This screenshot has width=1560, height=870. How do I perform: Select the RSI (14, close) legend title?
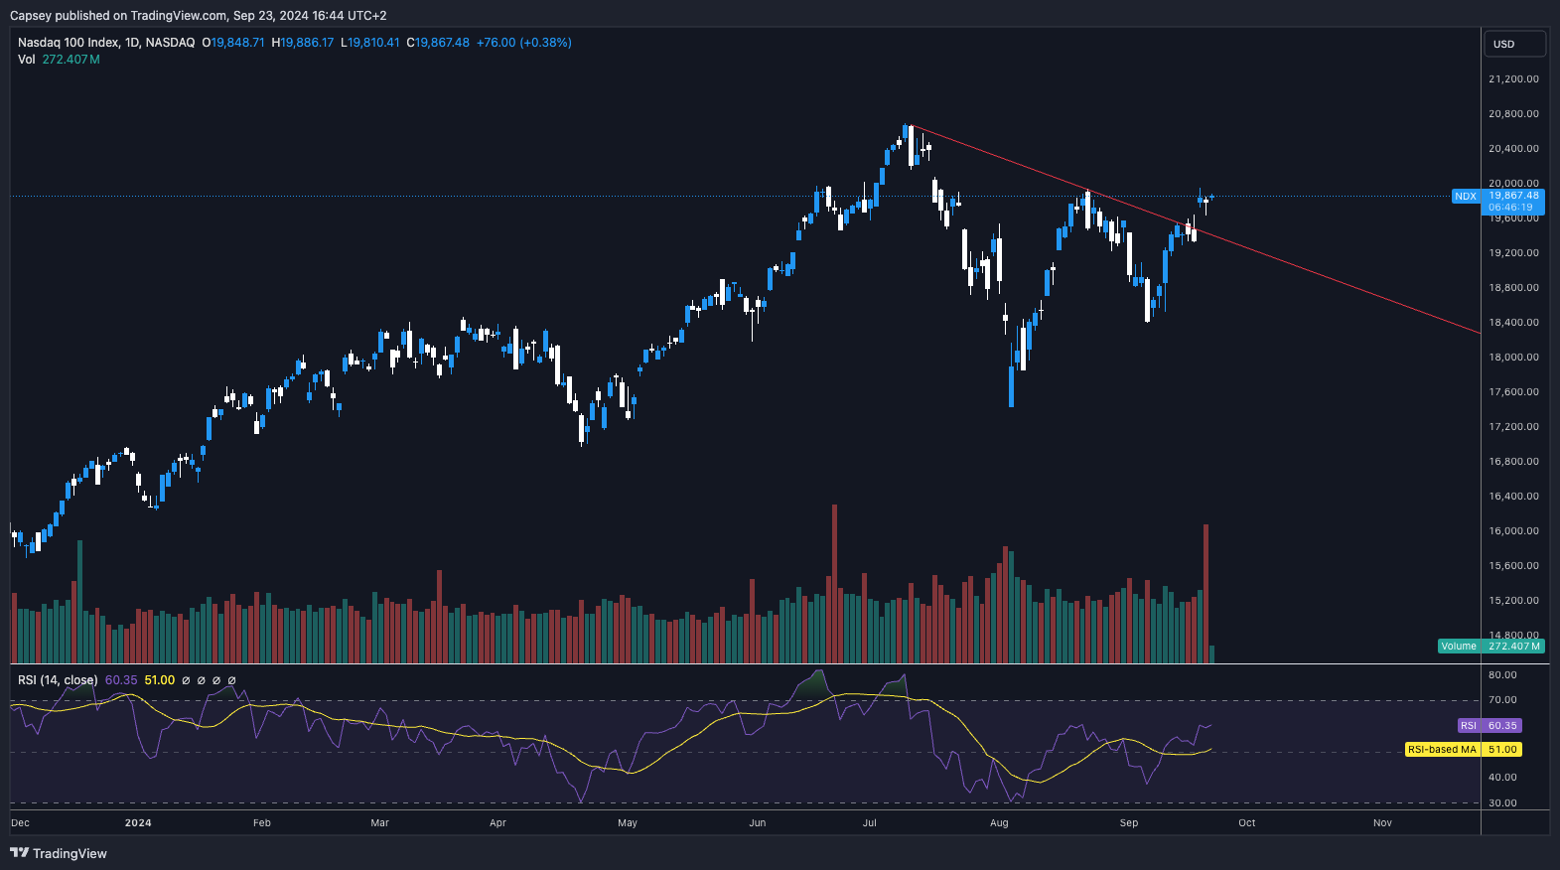pos(58,680)
